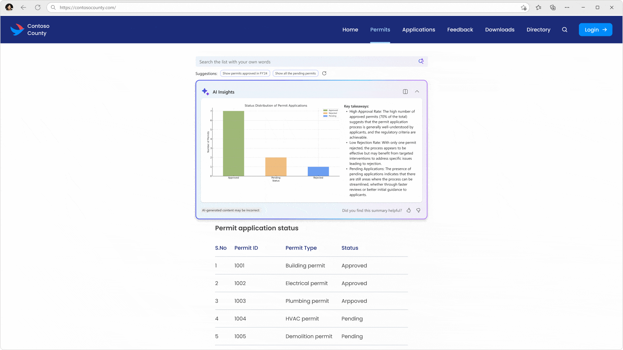This screenshot has height=350, width=623.
Task: Open the browser profile avatar menu
Action: click(9, 7)
